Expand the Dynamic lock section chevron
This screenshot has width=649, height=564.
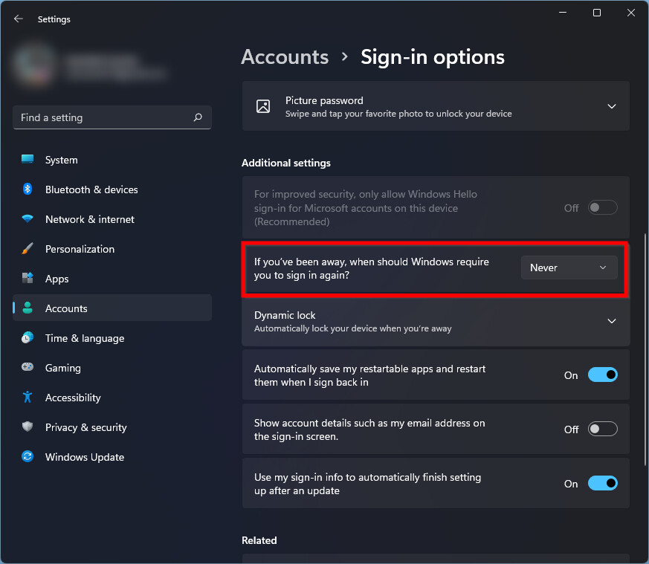point(612,321)
